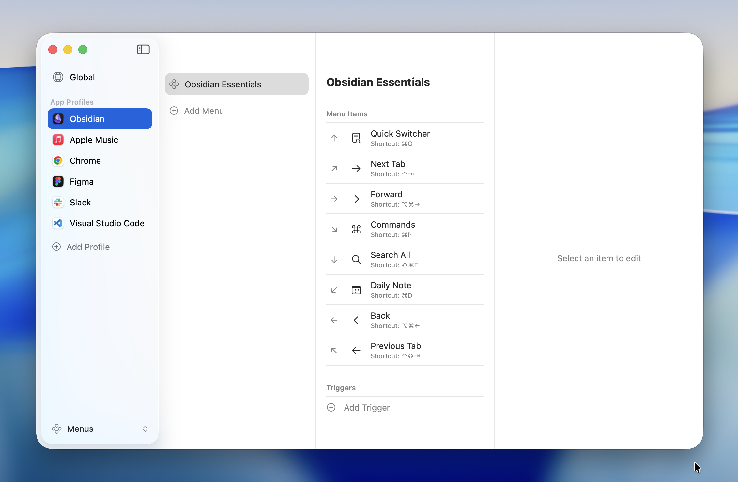This screenshot has width=738, height=482.
Task: Click the Quick Switcher document icon
Action: [356, 138]
